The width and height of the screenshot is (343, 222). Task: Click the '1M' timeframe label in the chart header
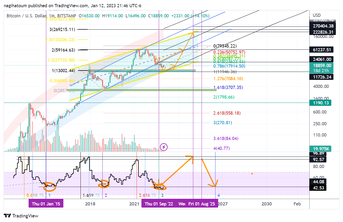pos(52,16)
